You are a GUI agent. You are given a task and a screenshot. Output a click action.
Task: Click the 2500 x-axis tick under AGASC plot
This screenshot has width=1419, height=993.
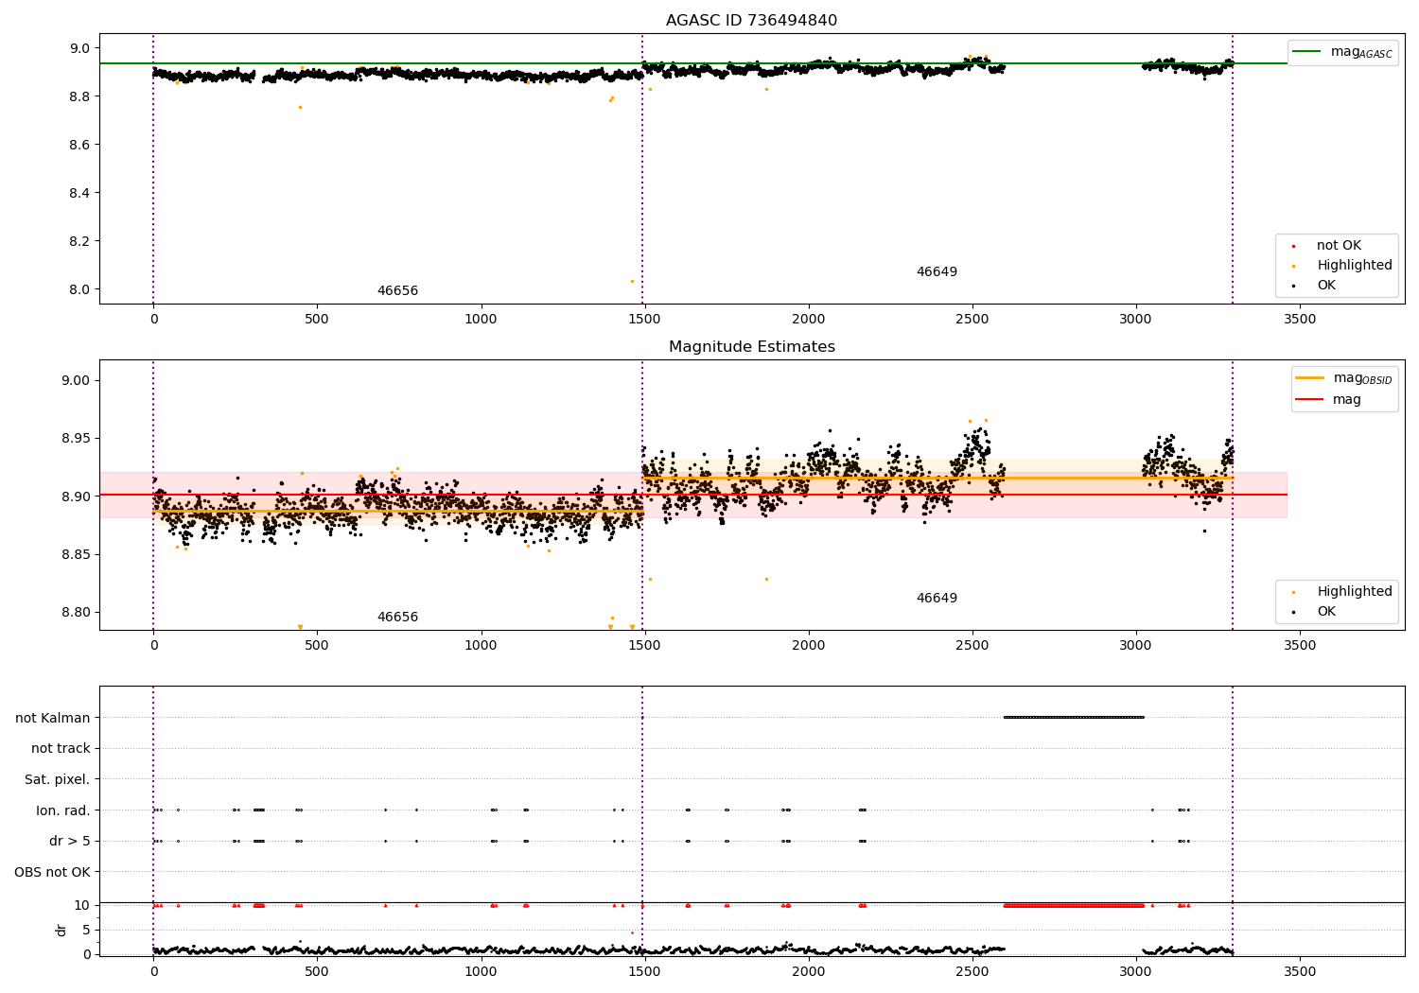[972, 320]
